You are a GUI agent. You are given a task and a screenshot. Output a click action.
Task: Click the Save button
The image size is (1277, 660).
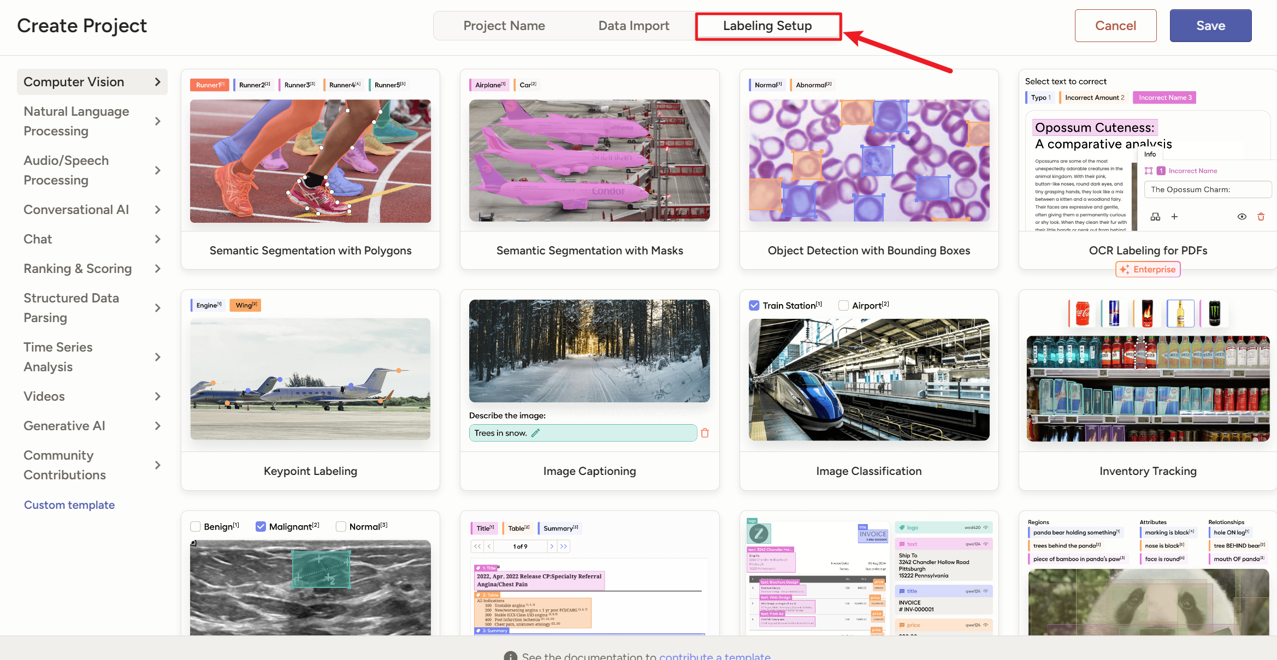tap(1210, 26)
